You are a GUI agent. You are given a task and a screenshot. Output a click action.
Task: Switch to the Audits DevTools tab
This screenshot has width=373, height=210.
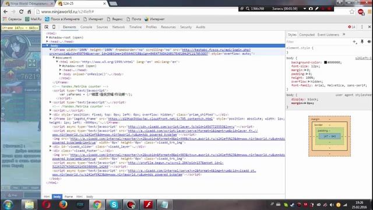pyautogui.click(x=200, y=27)
